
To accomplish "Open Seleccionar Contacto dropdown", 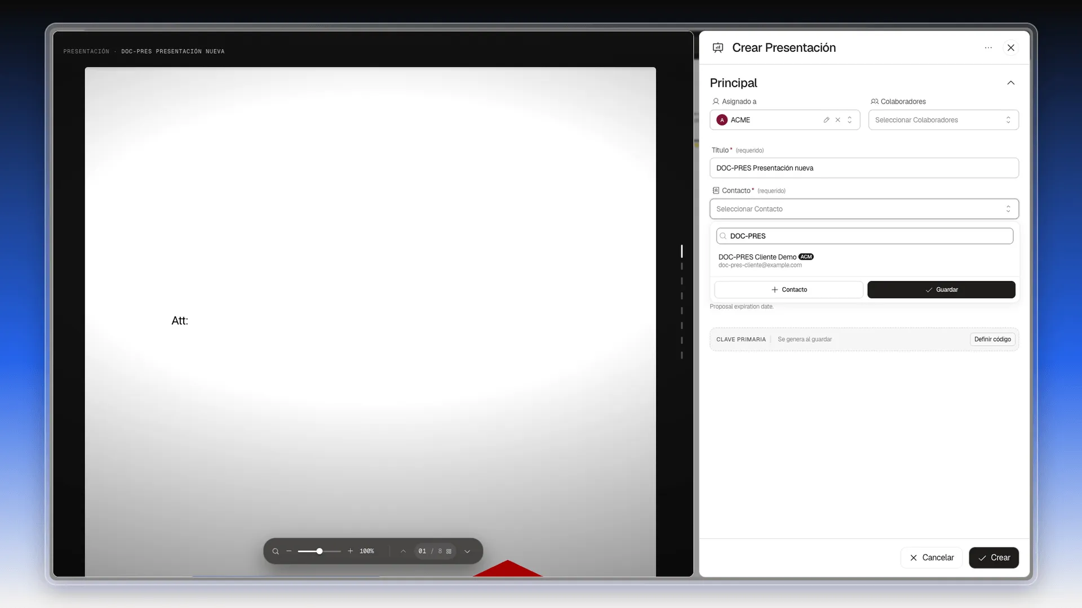I will pyautogui.click(x=864, y=209).
